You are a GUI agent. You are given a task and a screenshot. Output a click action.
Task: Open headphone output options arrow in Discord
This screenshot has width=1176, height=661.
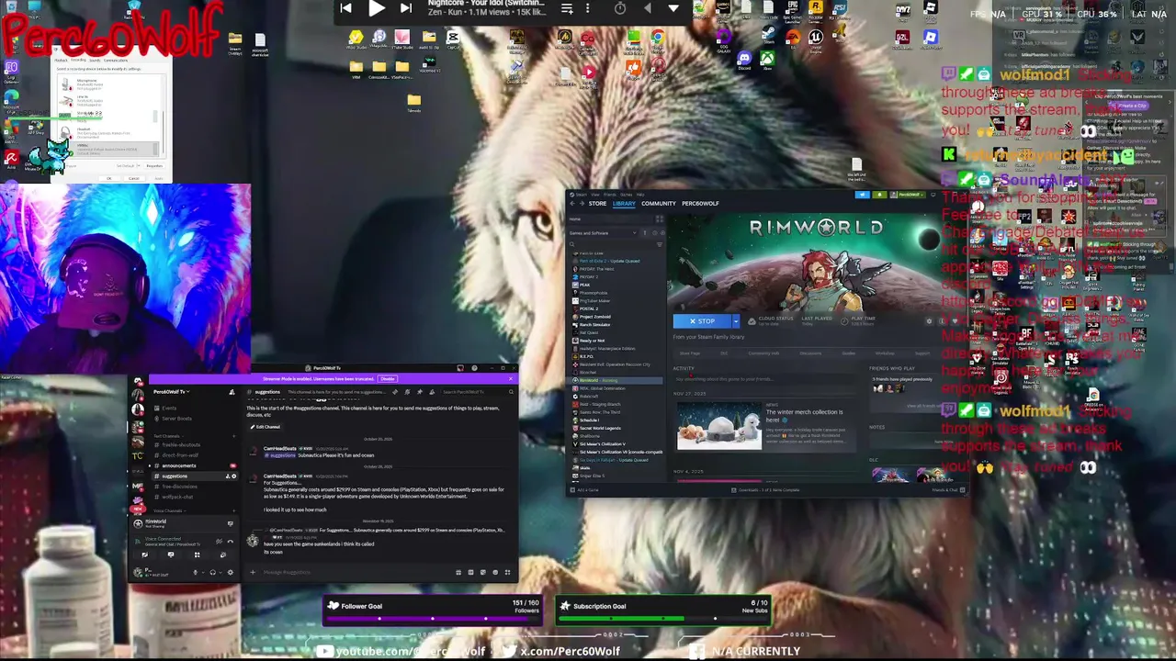[x=220, y=572]
